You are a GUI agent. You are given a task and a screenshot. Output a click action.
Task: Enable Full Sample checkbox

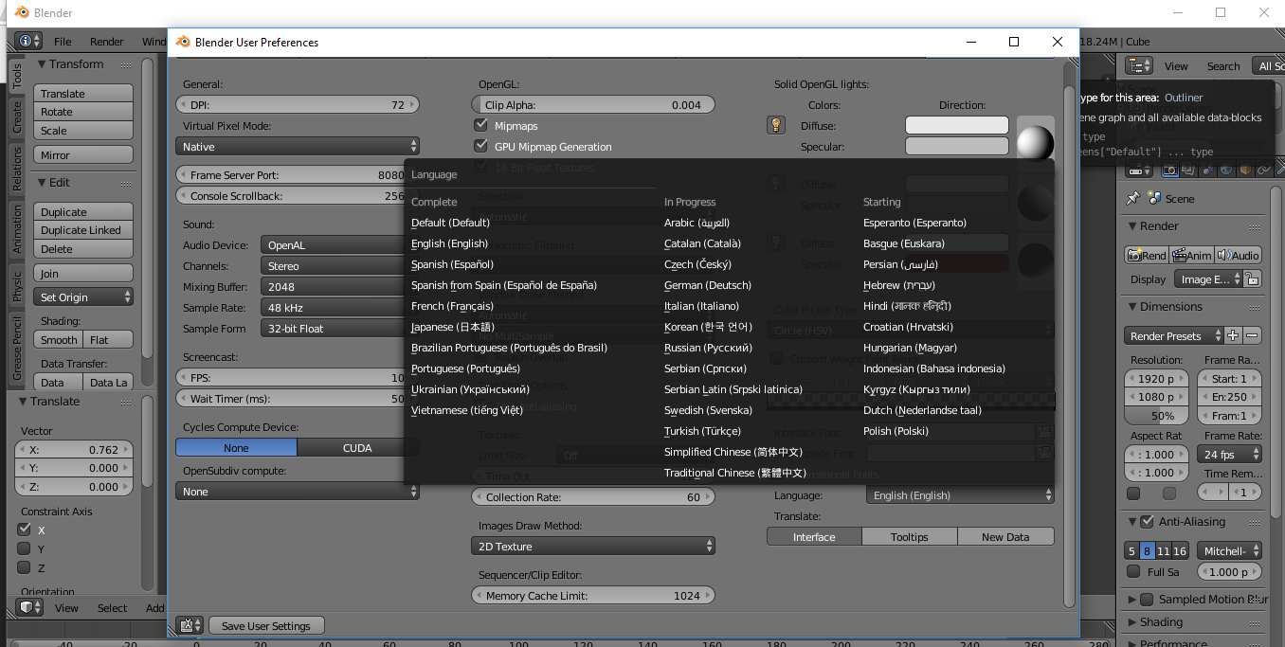click(1133, 571)
